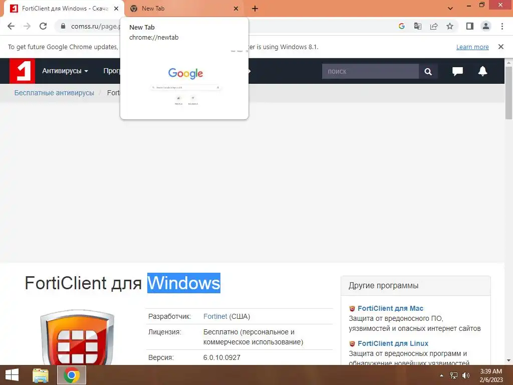Open comments chat bubble icon
Screen dimensions: 513x385
457,71
